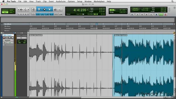Select the Never Like Count-01 clip
The width and height of the screenshot is (176, 99).
[71, 65]
